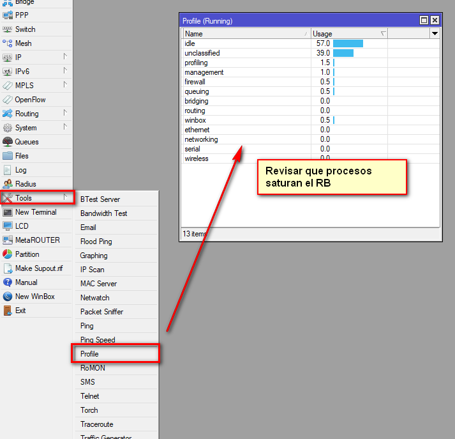This screenshot has height=439, width=455.
Task: Maximize the Profile window
Action: 424,20
